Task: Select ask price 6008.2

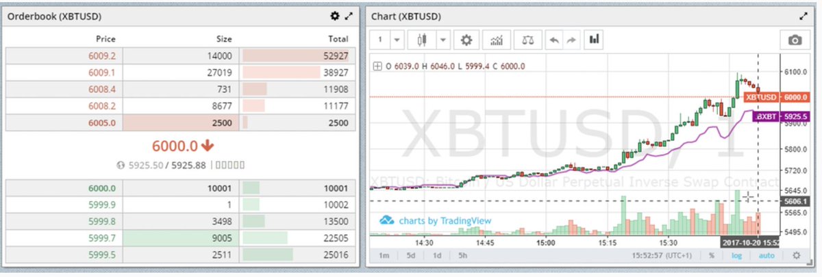Action: point(101,106)
